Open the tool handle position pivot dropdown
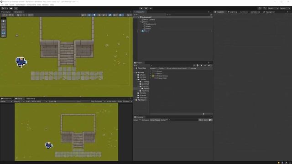 point(5,15)
